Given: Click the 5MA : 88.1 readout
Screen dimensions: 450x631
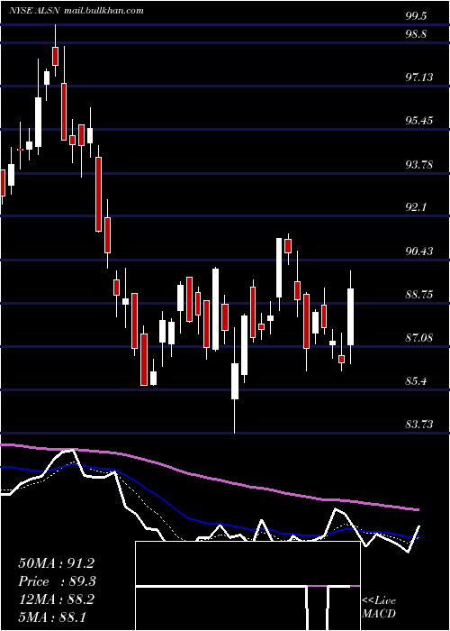Looking at the screenshot, I should 51,617.
